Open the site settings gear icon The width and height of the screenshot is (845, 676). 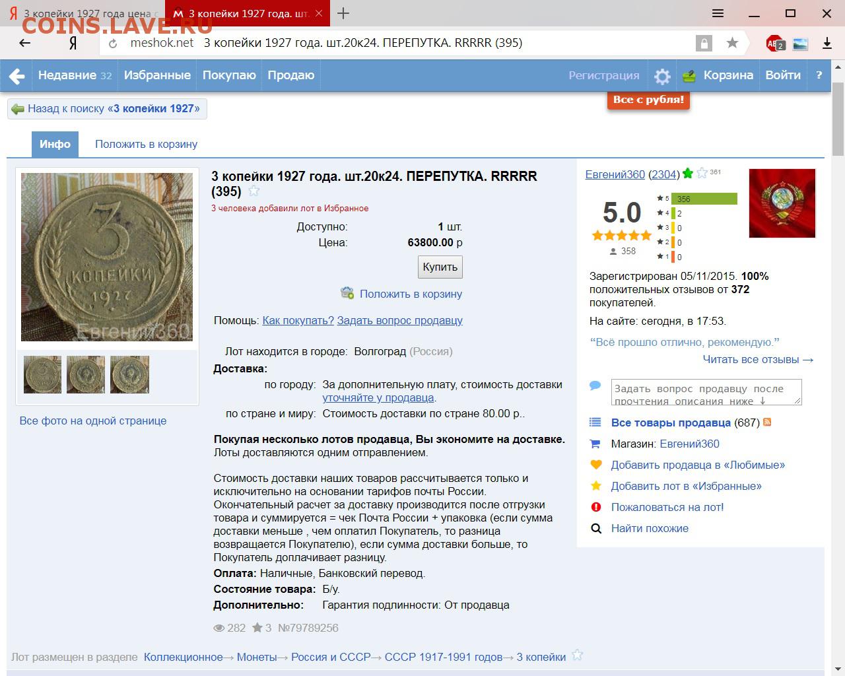(662, 76)
